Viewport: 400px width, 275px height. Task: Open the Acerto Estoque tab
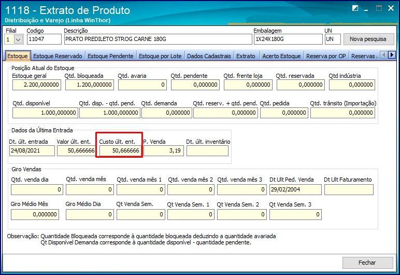pos(282,56)
